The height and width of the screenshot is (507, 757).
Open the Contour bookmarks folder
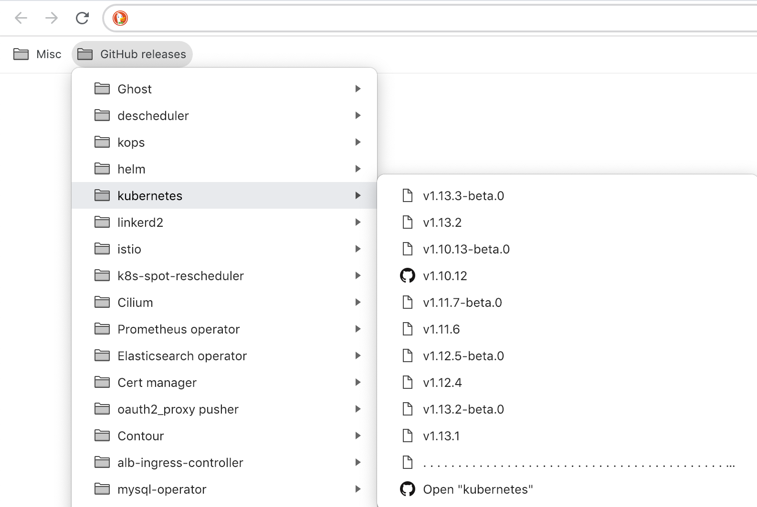pos(224,436)
